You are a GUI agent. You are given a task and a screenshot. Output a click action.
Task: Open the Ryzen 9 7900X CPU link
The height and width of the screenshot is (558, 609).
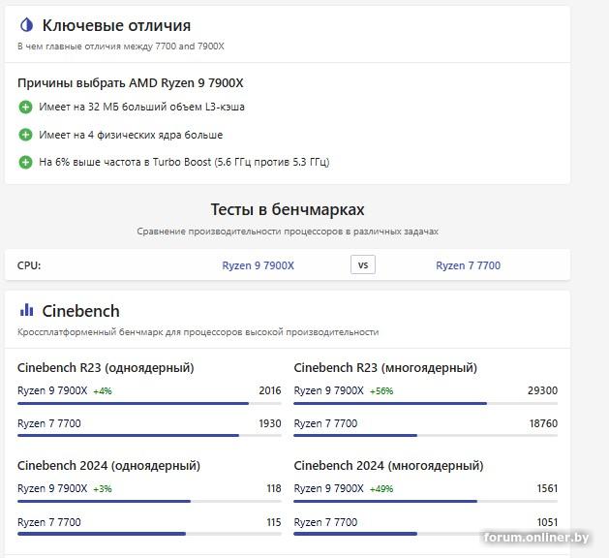click(x=259, y=265)
